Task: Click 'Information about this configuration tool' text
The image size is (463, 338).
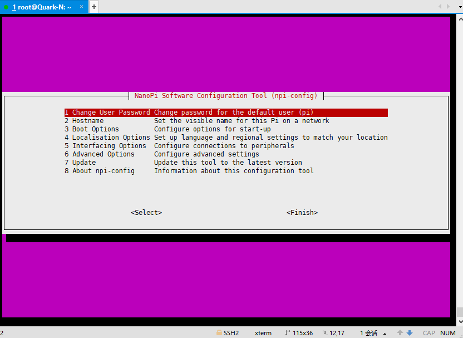Action: [234, 171]
